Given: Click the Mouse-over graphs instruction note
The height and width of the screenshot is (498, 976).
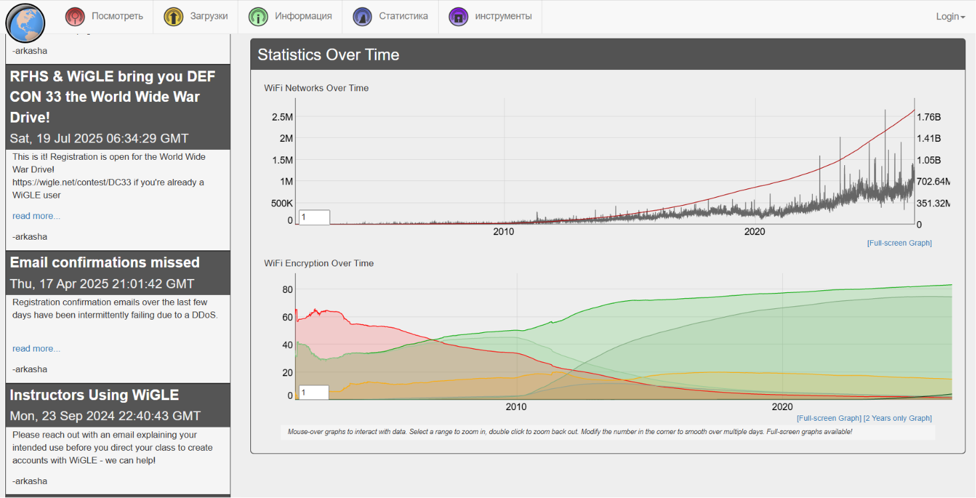Looking at the screenshot, I should [570, 432].
